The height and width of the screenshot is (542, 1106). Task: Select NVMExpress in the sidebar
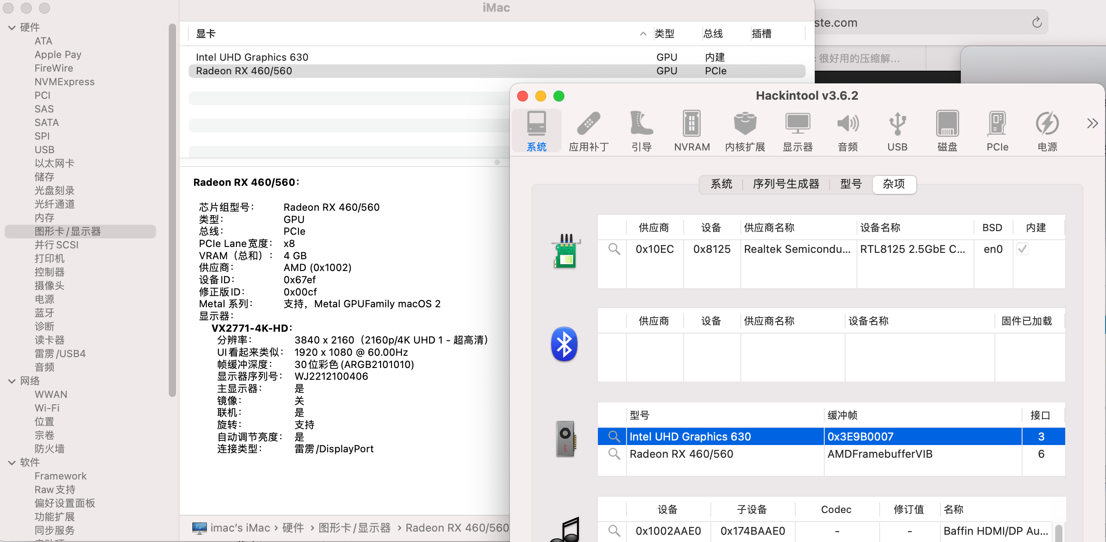(x=64, y=82)
